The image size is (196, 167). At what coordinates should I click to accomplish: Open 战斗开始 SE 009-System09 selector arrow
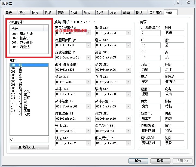128,107
